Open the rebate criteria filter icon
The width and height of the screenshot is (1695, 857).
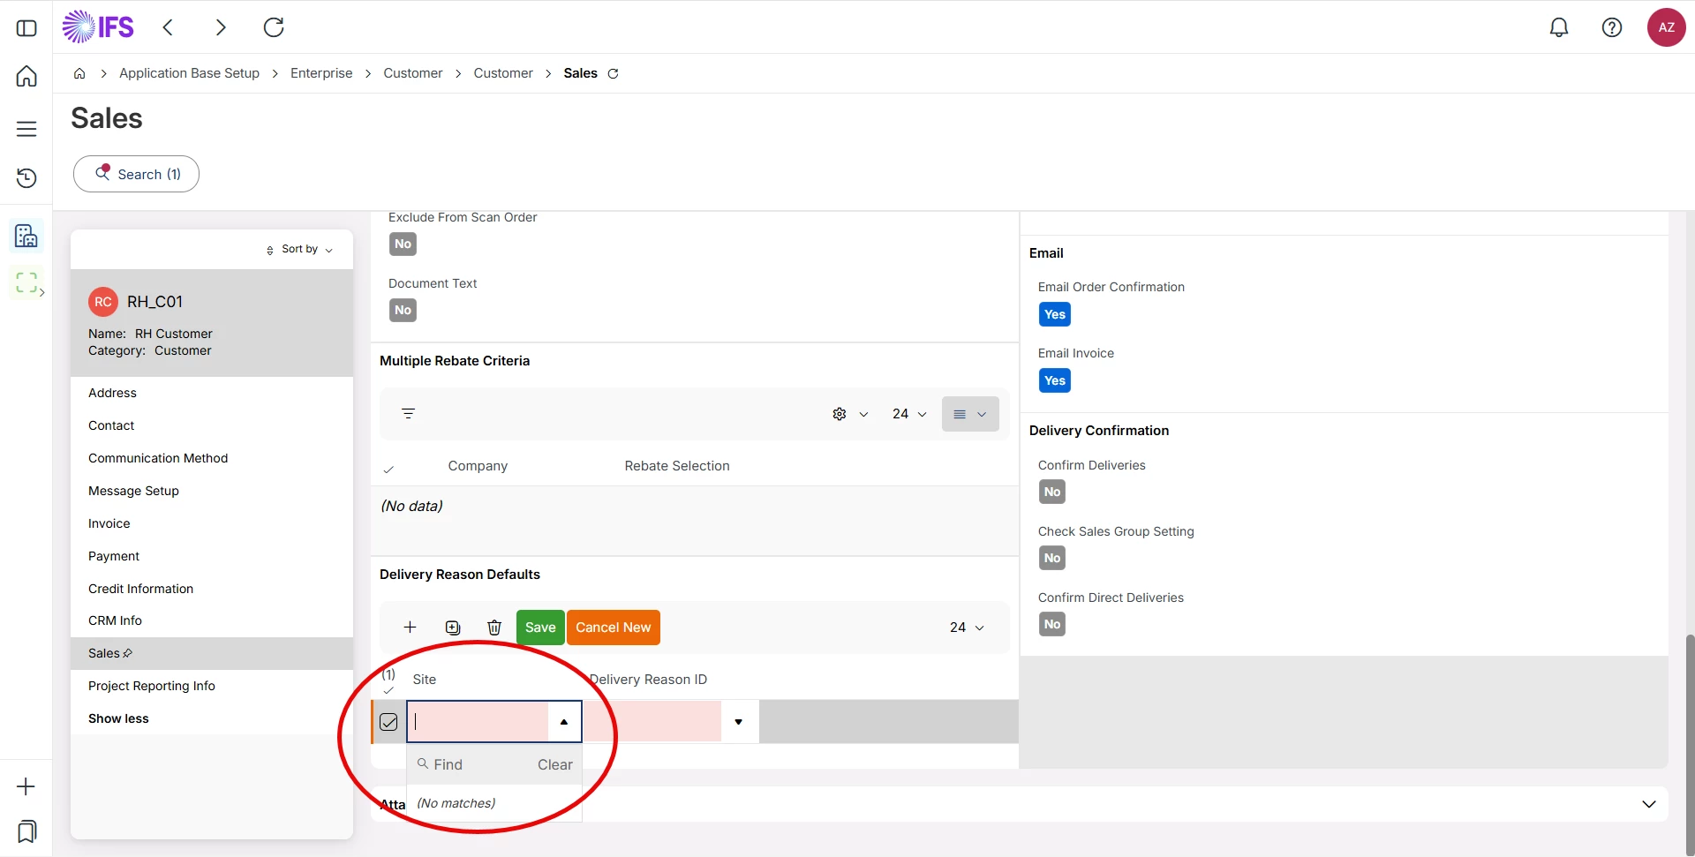pos(408,413)
